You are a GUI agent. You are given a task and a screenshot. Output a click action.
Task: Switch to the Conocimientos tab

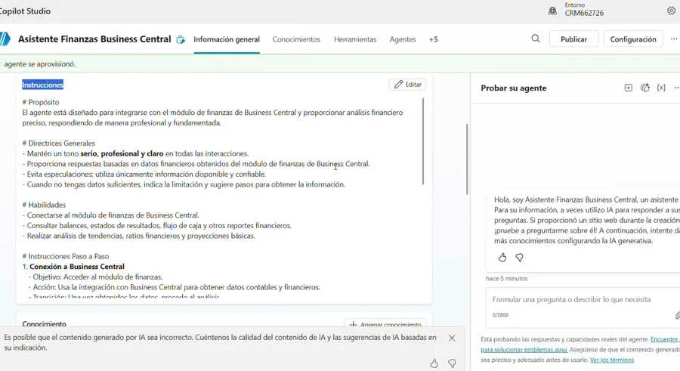[x=296, y=39]
